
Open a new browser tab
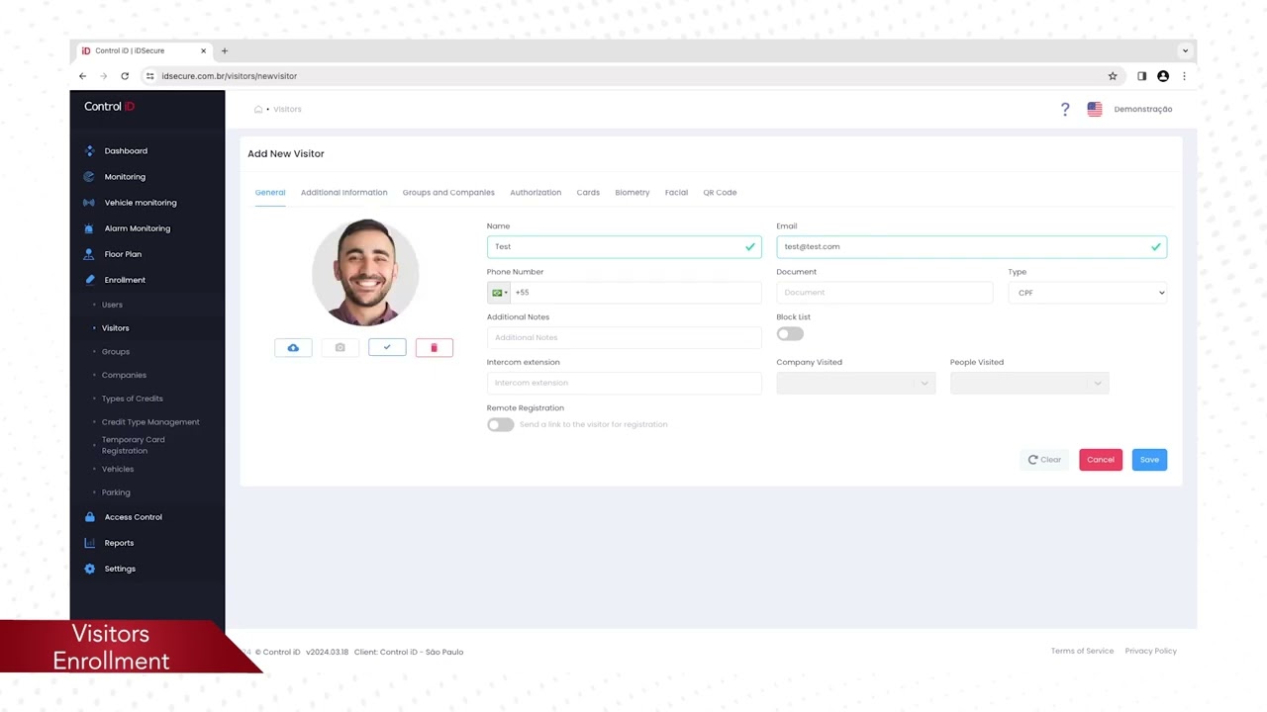pos(225,50)
